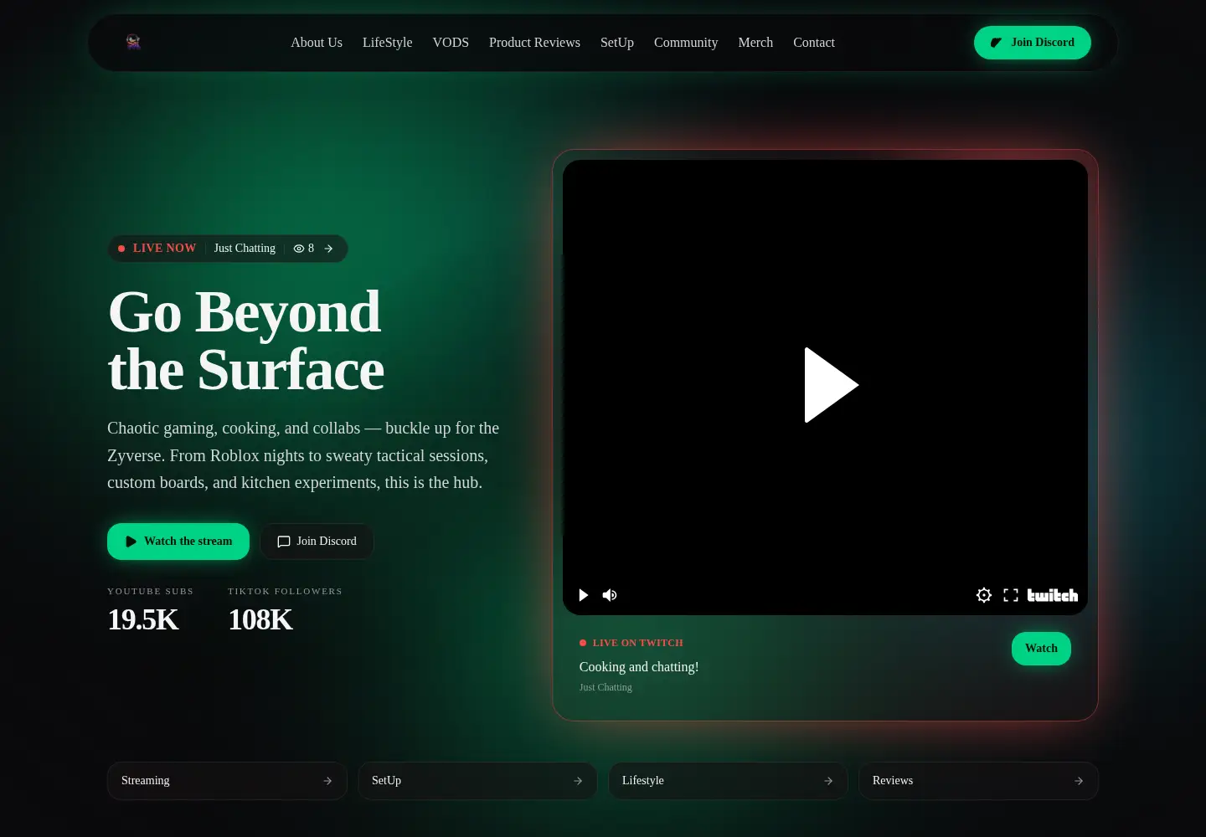
Task: Click the Just Chatting text in the live pill
Action: pos(245,249)
